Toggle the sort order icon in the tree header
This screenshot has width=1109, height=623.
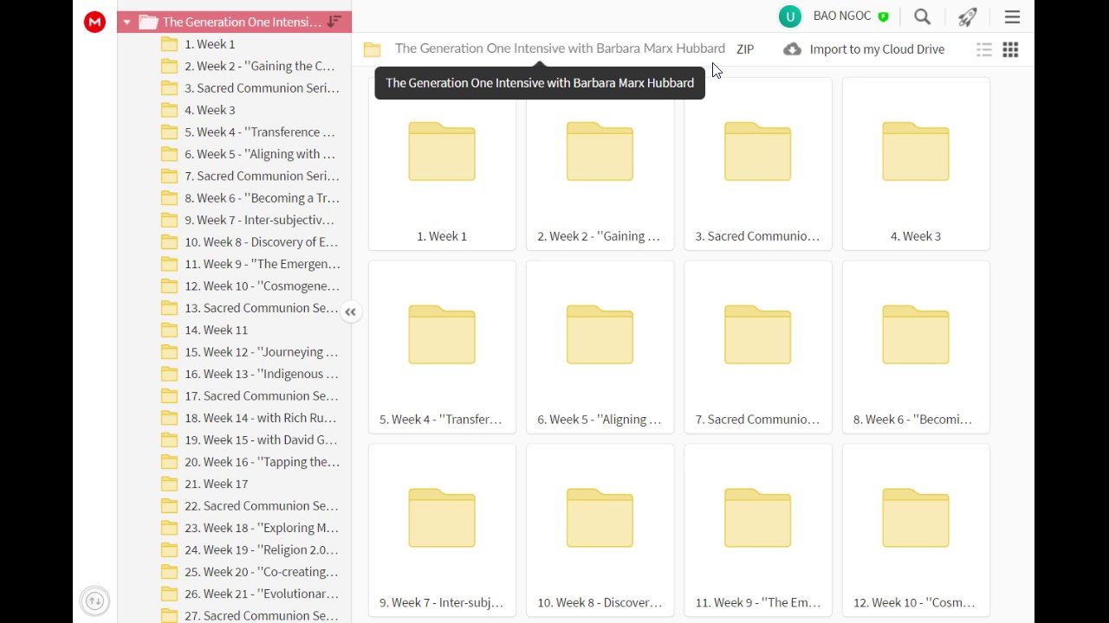click(x=334, y=22)
